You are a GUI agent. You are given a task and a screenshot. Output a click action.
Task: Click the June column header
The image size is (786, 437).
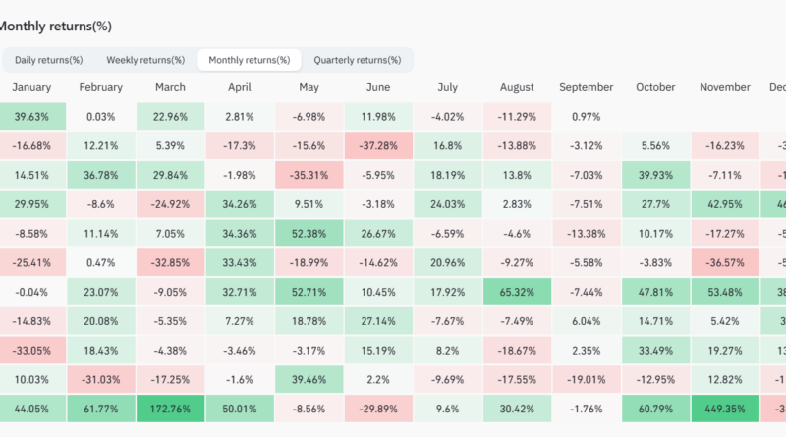[378, 88]
